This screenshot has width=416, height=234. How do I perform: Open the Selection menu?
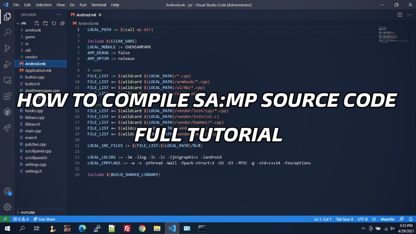pos(43,5)
